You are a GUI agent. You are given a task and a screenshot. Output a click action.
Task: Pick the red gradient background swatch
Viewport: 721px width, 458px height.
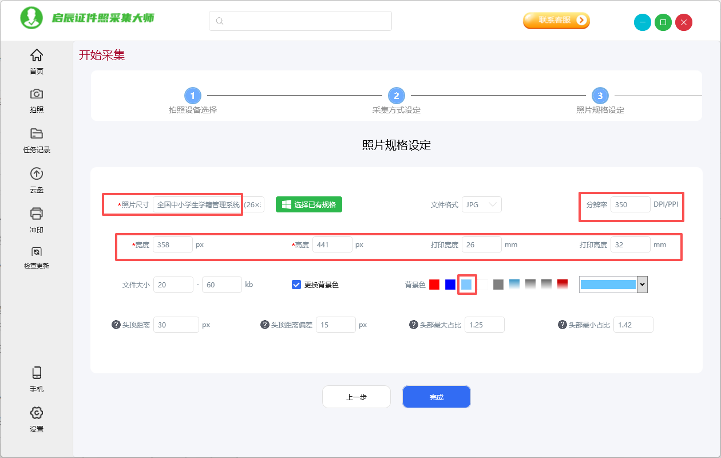click(562, 285)
